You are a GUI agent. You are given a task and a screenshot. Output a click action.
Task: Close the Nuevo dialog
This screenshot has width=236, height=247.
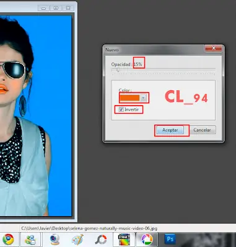(214, 48)
